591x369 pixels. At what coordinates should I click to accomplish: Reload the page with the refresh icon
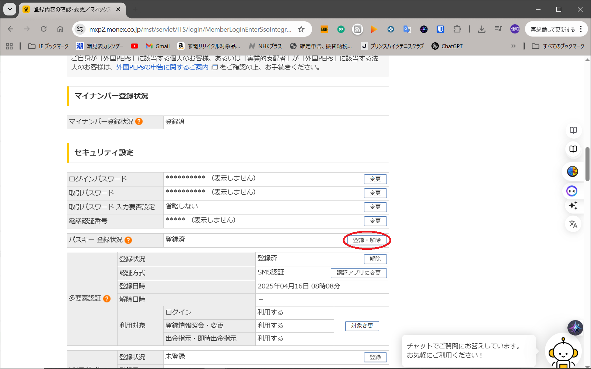click(43, 29)
